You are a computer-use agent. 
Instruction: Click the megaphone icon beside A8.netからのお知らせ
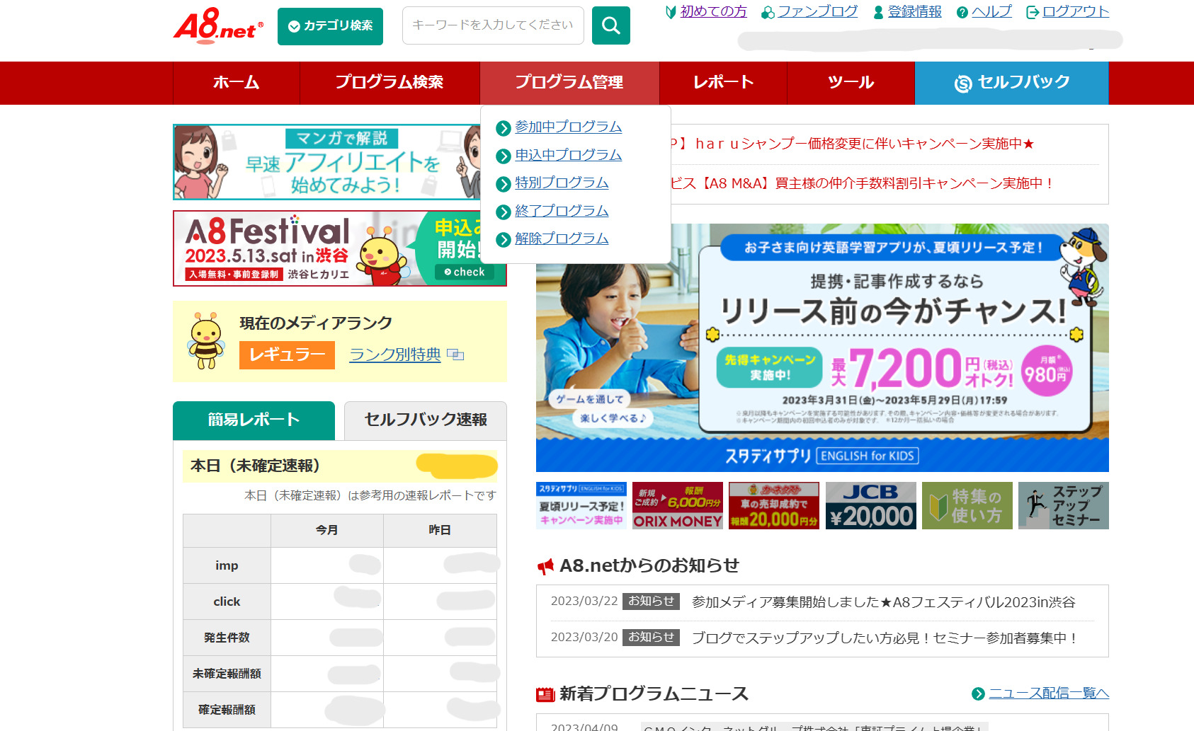coord(545,565)
